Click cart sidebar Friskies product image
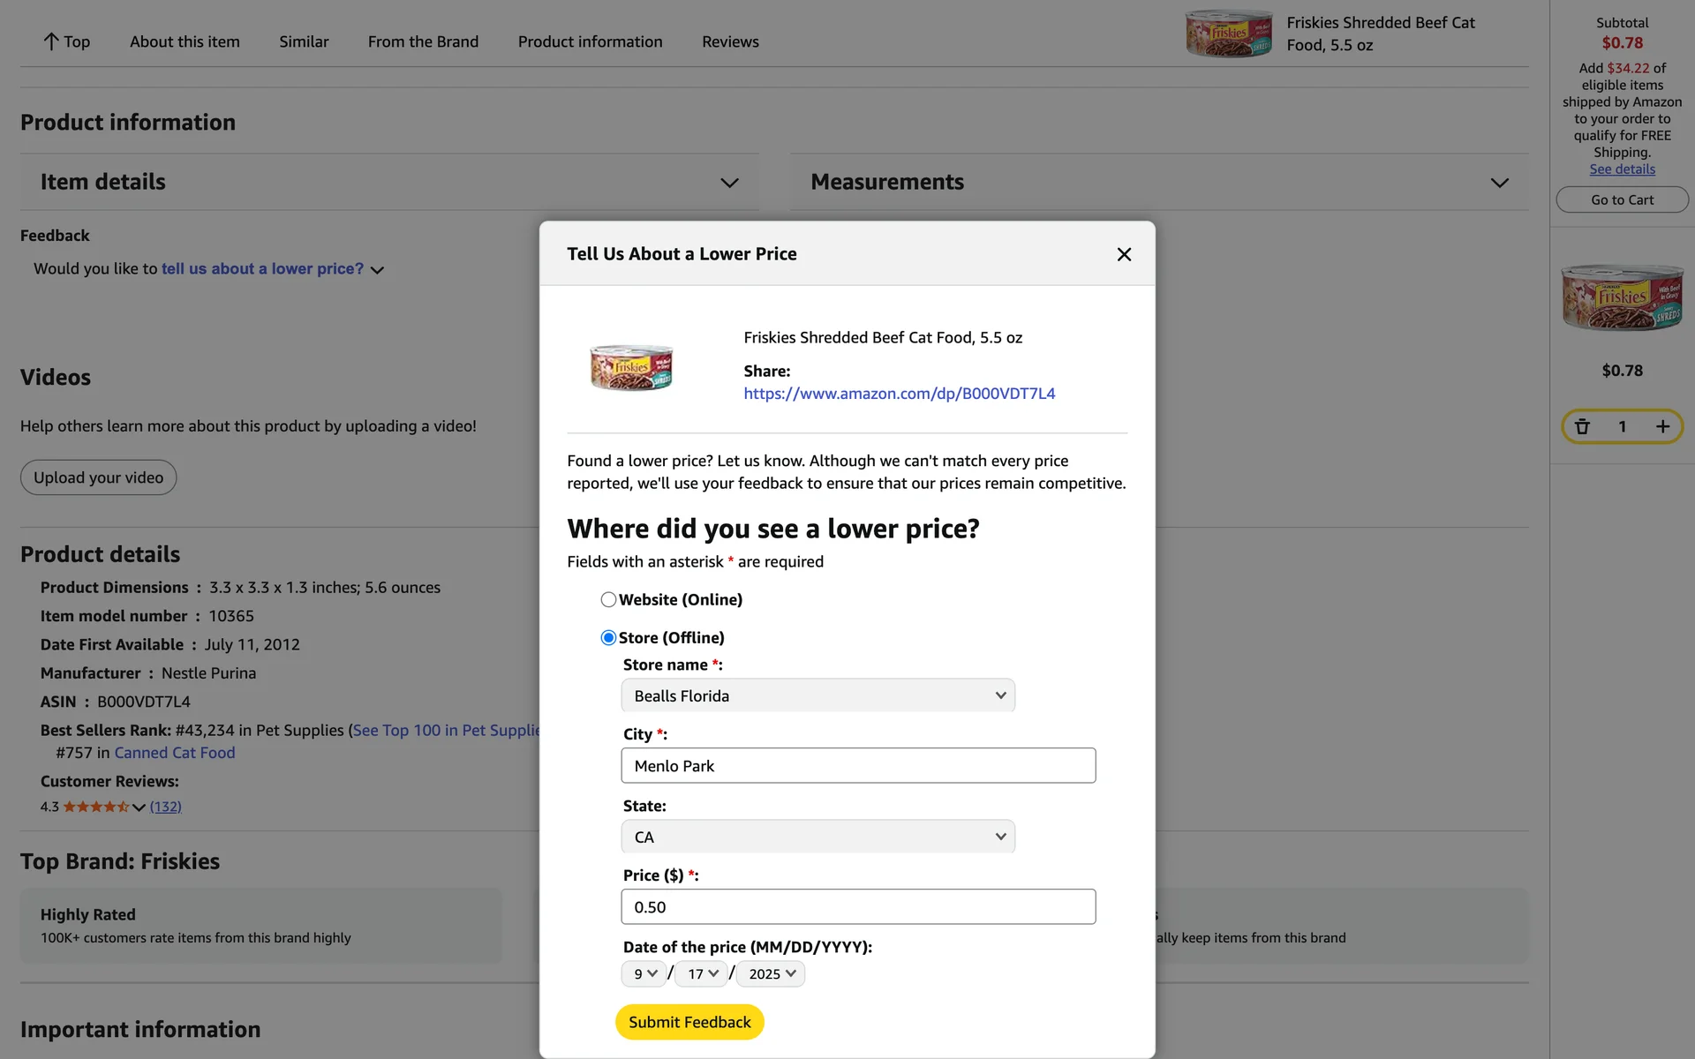The image size is (1695, 1059). coord(1622,297)
